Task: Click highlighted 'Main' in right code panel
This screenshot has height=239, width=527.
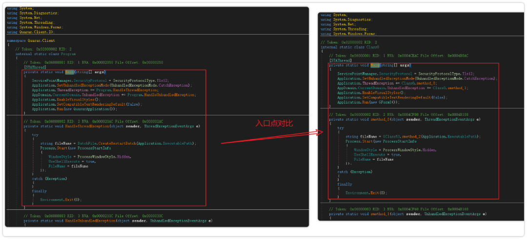Action: coord(375,65)
